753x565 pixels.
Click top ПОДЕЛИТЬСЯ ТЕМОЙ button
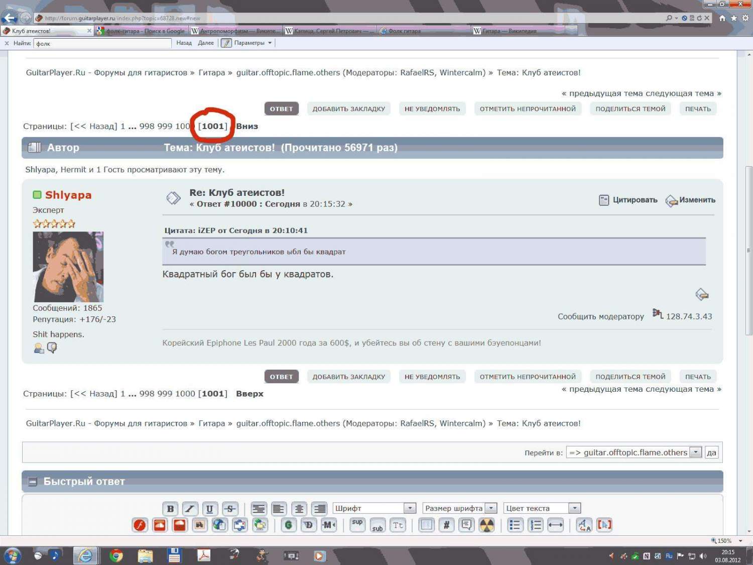click(x=631, y=109)
